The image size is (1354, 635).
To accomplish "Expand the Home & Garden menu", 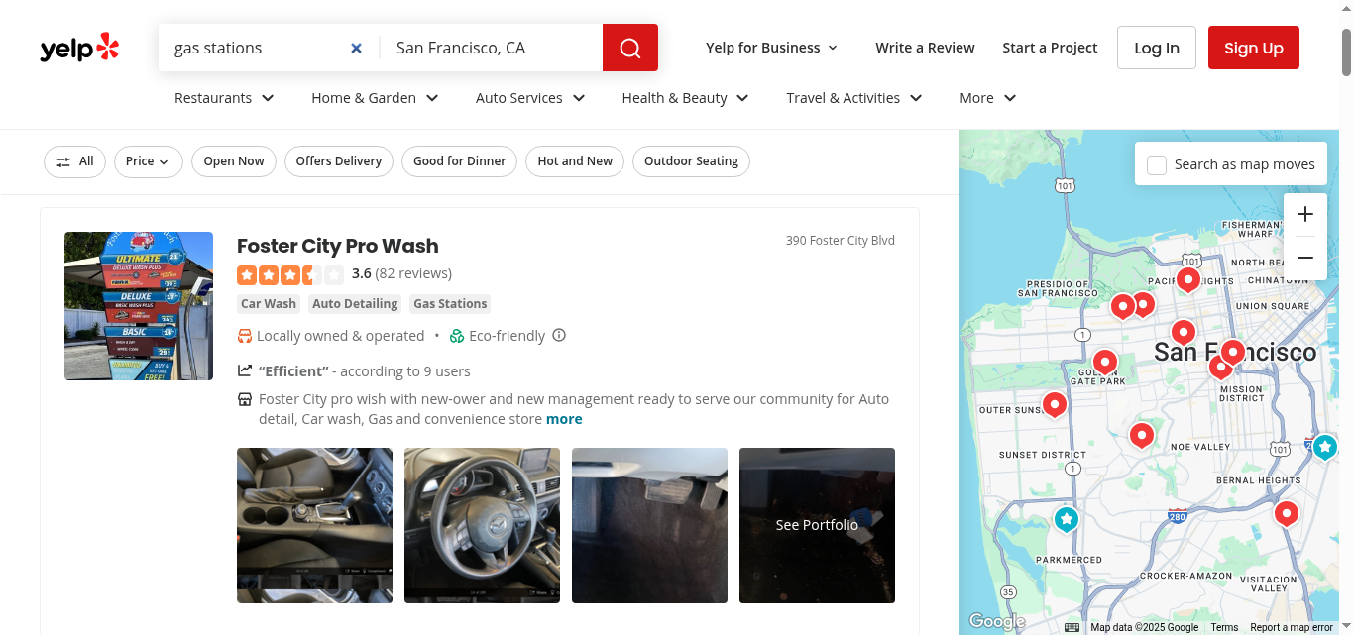I will (375, 98).
